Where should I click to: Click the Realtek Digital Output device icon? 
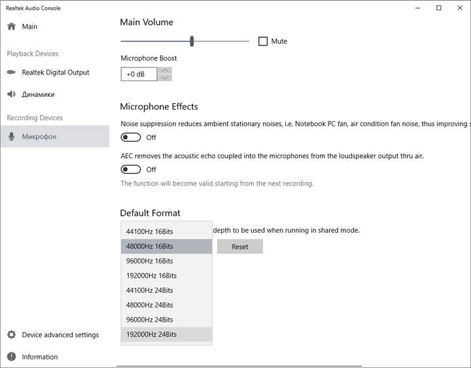(x=11, y=73)
